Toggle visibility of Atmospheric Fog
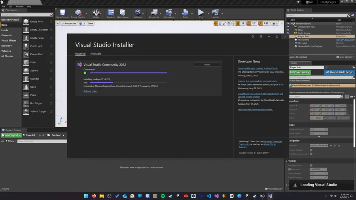The width and height of the screenshot is (356, 200). 288,27
